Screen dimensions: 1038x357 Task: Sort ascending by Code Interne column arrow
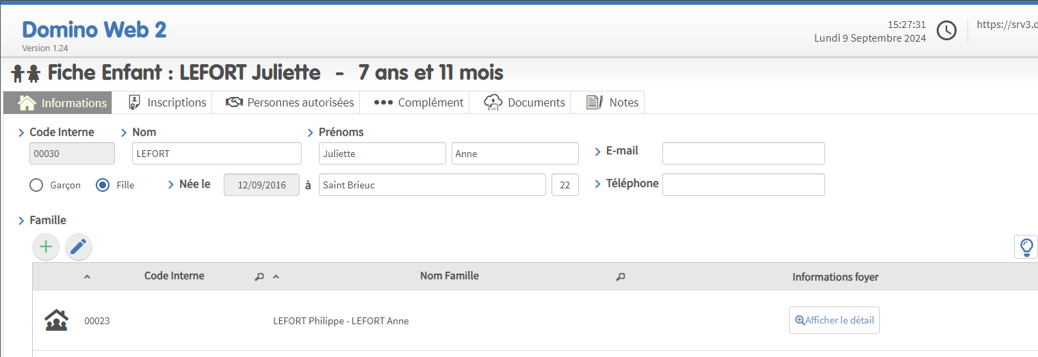87,277
